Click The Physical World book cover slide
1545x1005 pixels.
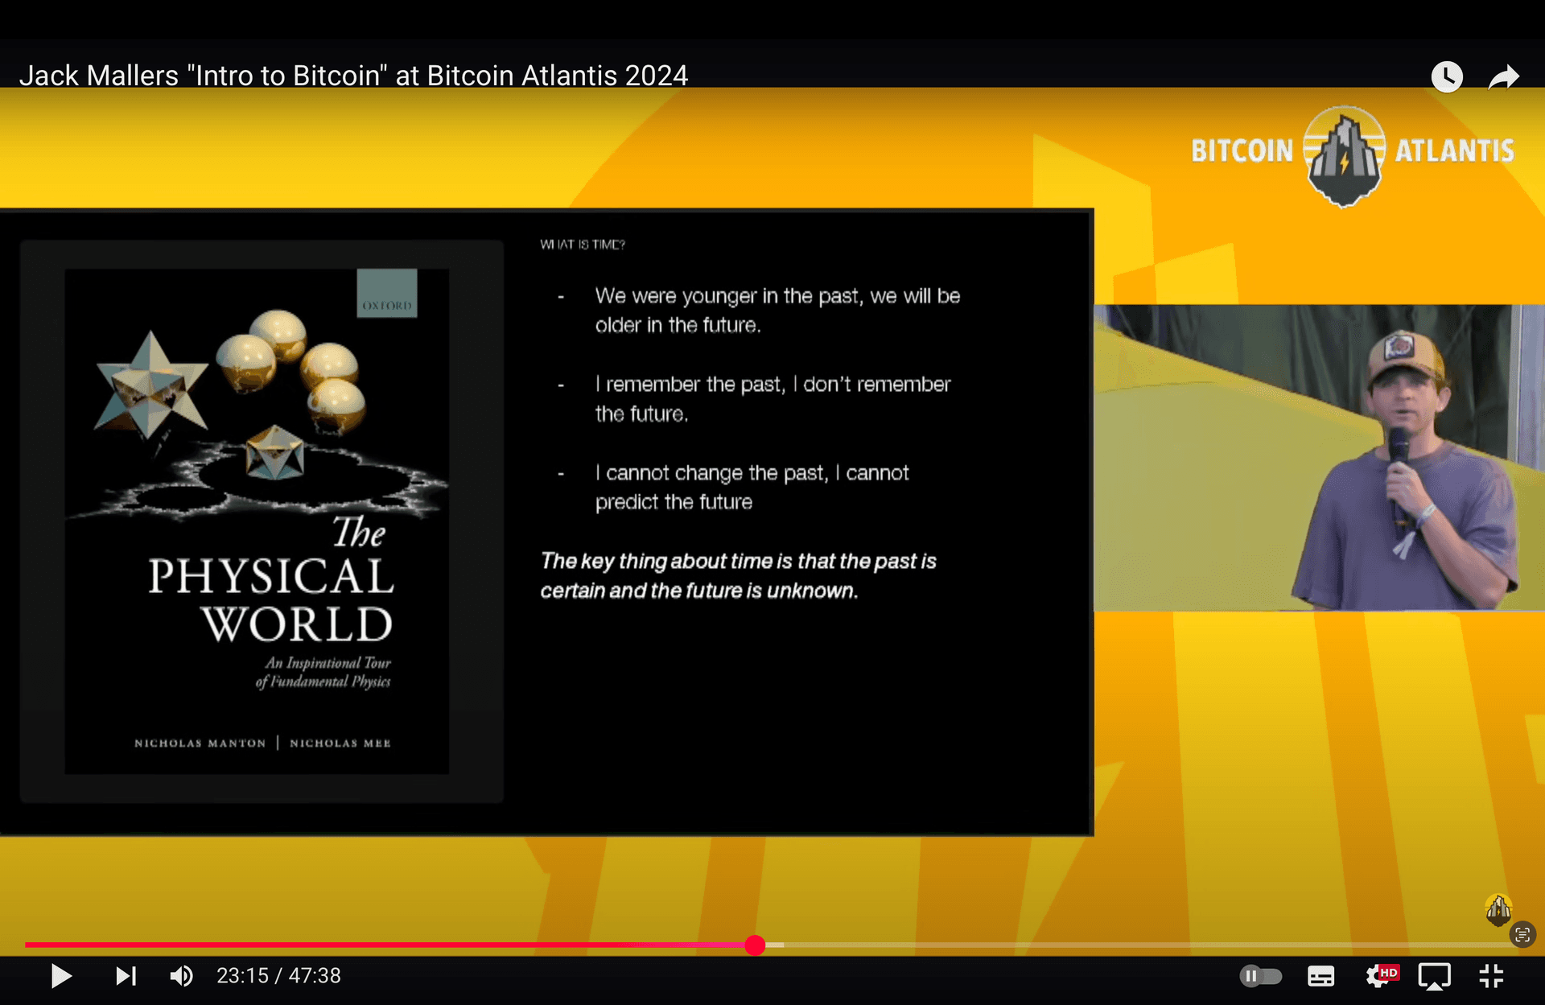coord(257,521)
